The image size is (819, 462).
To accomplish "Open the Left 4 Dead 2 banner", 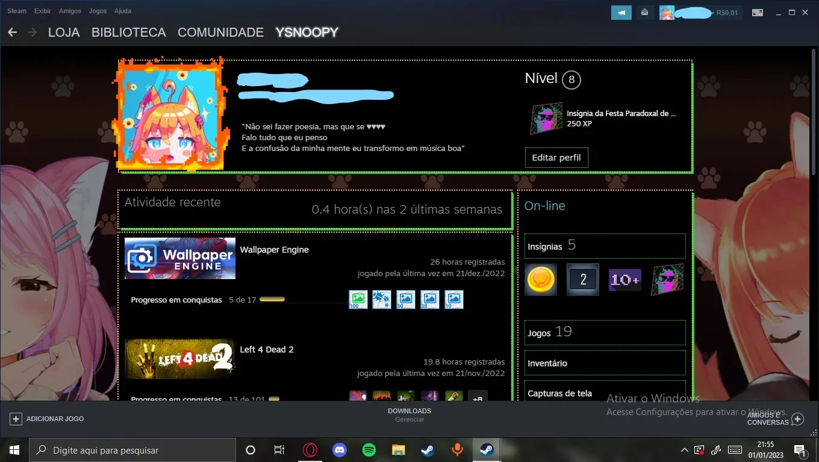I will click(x=180, y=359).
